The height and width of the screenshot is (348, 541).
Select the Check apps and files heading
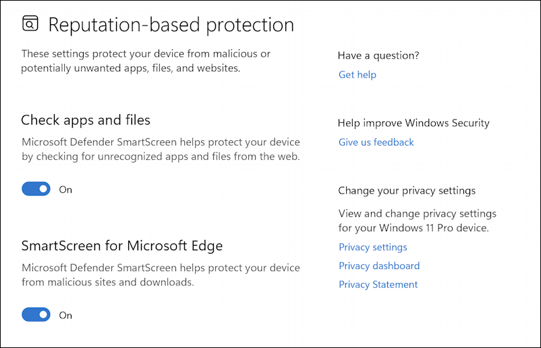(86, 120)
